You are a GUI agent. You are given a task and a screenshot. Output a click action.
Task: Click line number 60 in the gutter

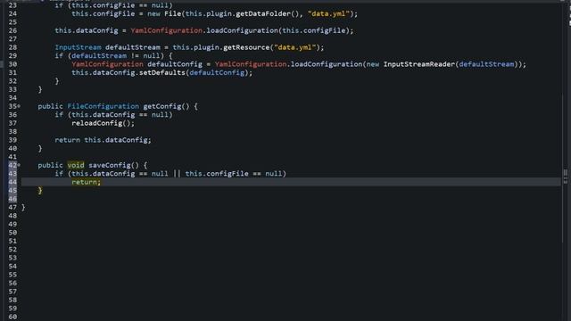[x=12, y=317]
